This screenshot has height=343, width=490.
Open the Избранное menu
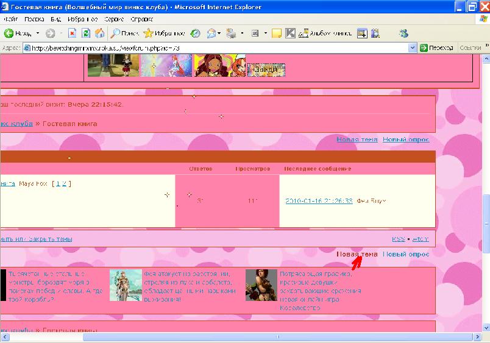point(82,19)
